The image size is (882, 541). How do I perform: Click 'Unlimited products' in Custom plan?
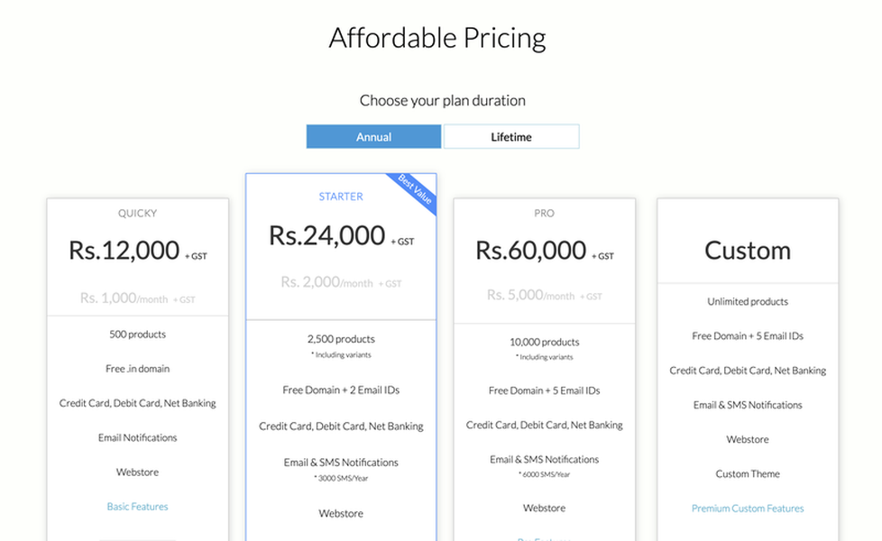point(748,301)
